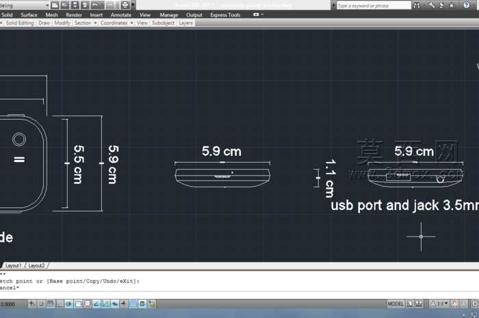Click the coordinates readout 0.0000
Image resolution: width=479 pixels, height=318 pixels.
(x=8, y=304)
